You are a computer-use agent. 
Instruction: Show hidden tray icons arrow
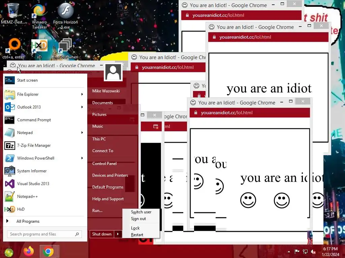point(289,252)
